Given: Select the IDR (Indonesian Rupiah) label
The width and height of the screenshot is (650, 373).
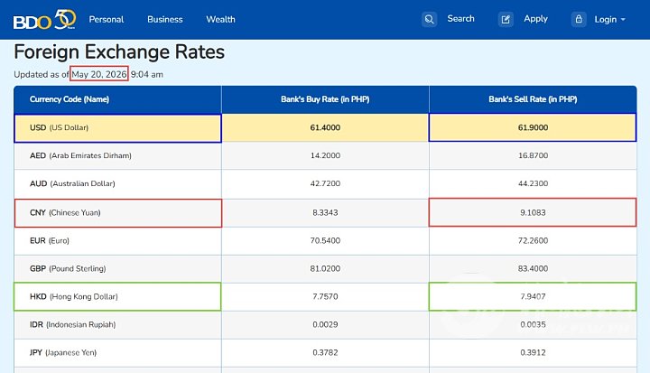Looking at the screenshot, I should pos(72,324).
